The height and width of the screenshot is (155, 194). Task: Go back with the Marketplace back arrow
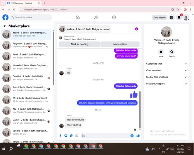[5, 26]
